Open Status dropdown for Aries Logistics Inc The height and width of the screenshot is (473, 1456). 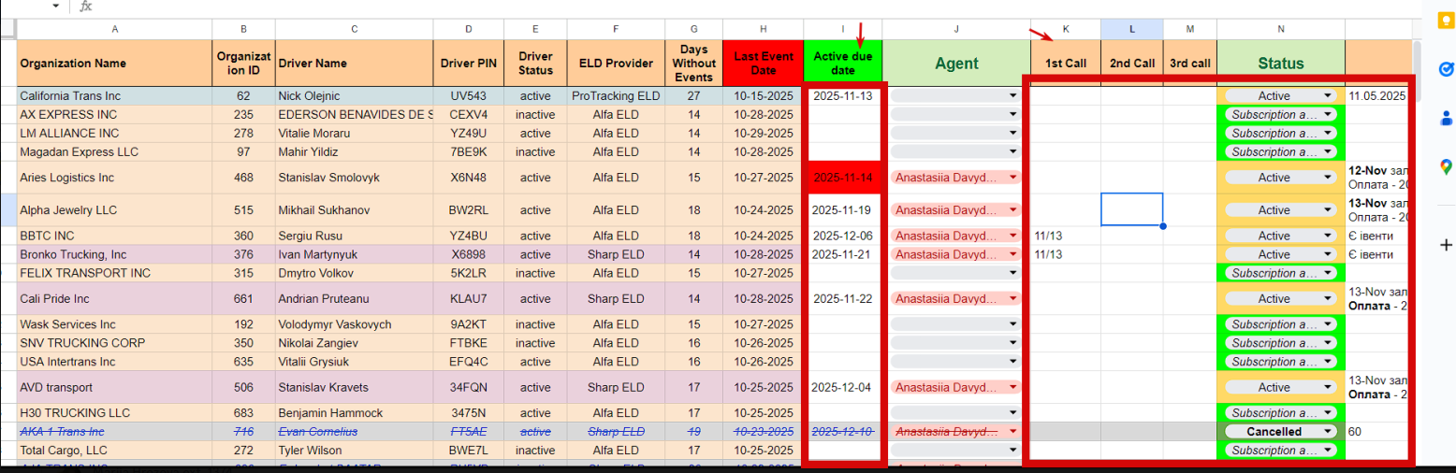[x=1328, y=178]
